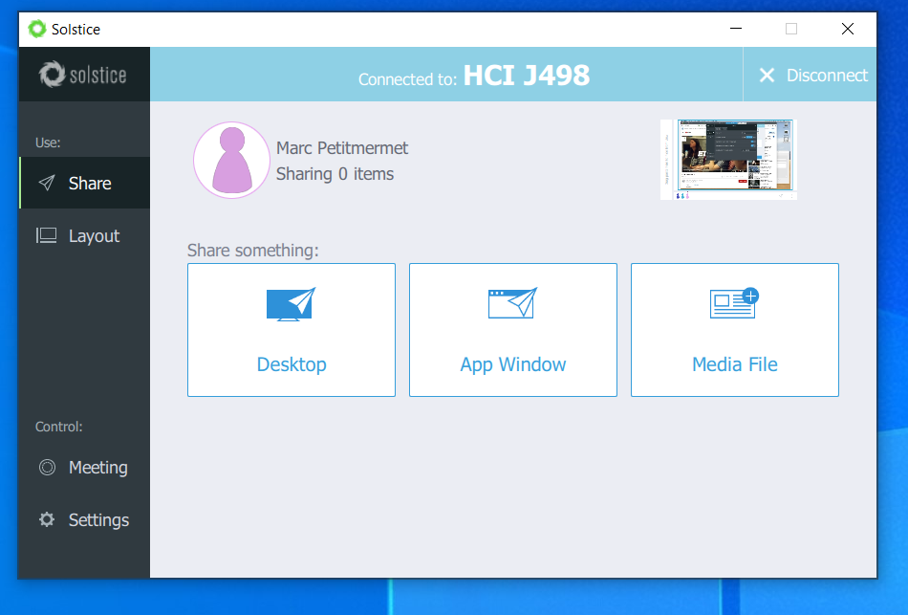This screenshot has height=615, width=908.
Task: Click the Sharing 0 items text
Action: tap(335, 174)
